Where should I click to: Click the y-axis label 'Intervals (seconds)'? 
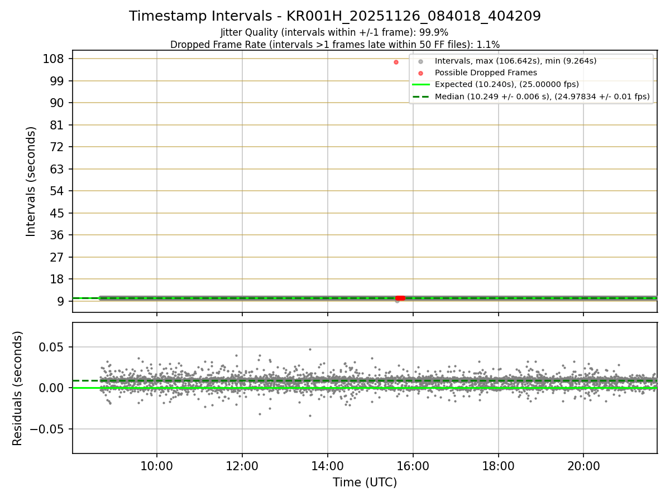31,181
